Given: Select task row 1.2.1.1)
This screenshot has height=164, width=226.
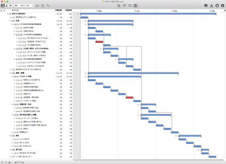Looking at the screenshot, I should [36, 28].
